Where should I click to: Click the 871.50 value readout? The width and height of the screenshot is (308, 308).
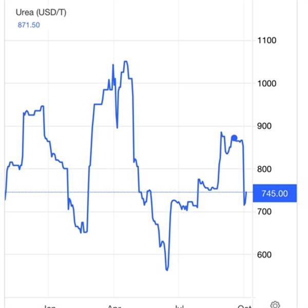pyautogui.click(x=29, y=25)
